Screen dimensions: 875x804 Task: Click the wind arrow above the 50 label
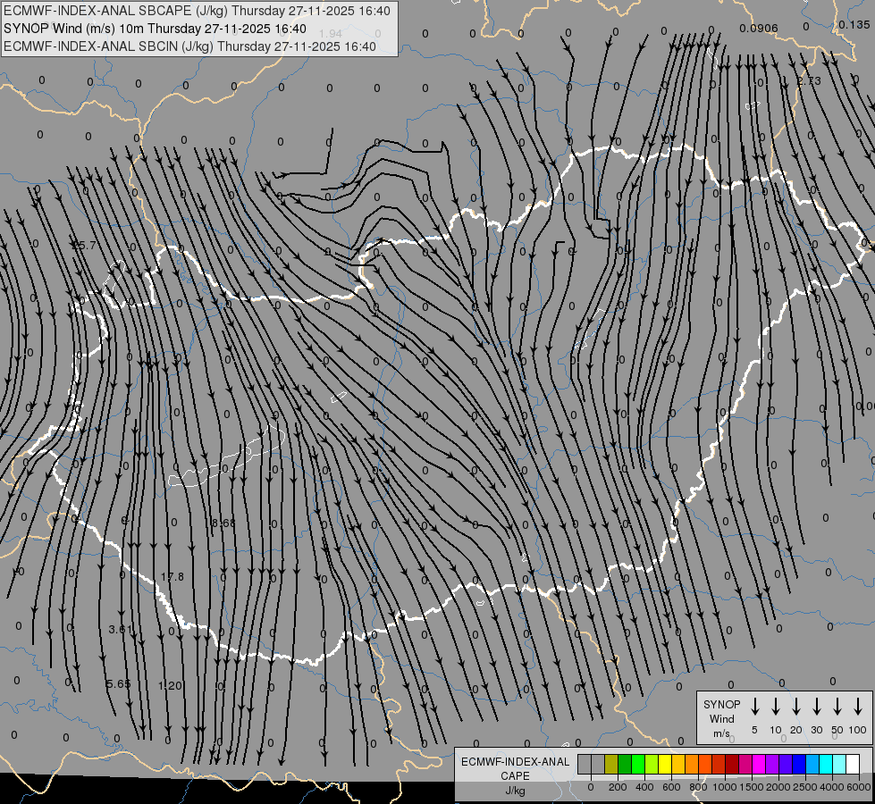click(x=837, y=707)
